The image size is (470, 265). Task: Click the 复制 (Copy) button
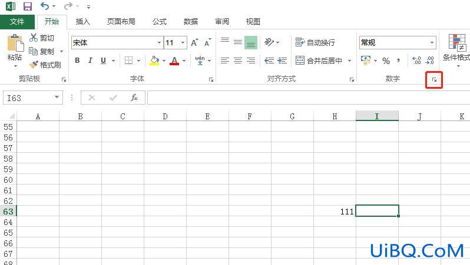42,52
